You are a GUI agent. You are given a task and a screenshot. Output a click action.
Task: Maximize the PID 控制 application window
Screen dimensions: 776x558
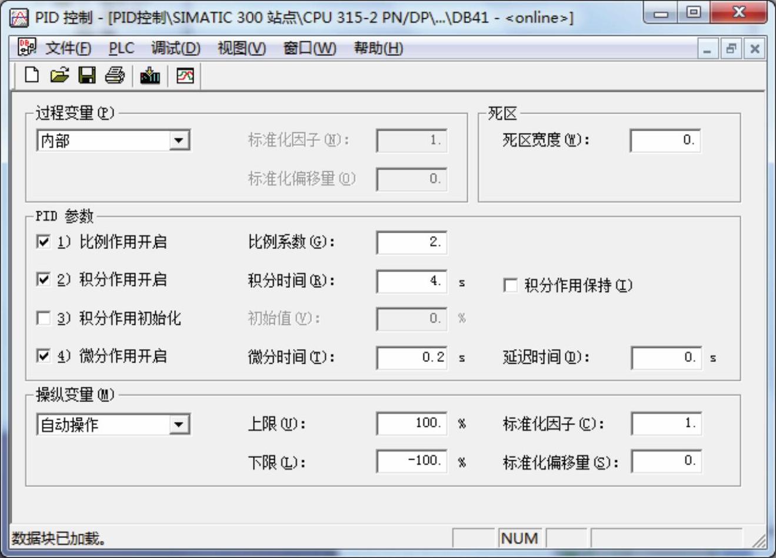[x=694, y=14]
